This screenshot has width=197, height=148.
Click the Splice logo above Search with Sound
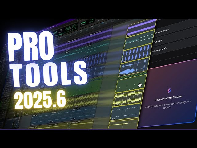coord(169,90)
